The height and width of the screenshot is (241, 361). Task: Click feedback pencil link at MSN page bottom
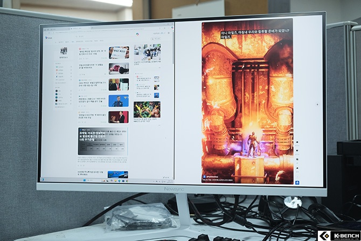coord(166,177)
